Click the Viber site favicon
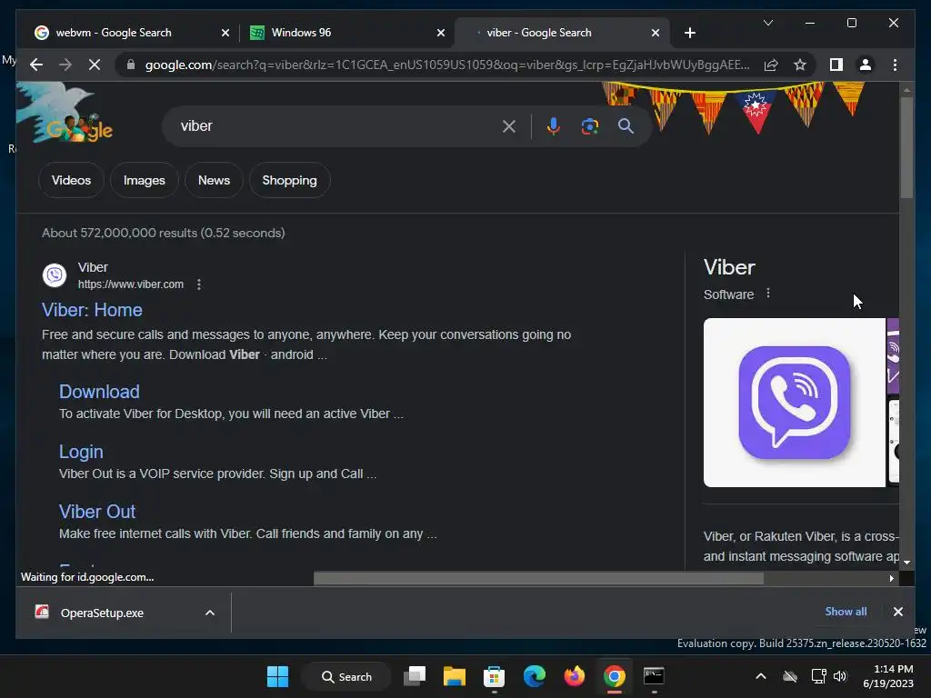Image resolution: width=931 pixels, height=698 pixels. [55, 275]
